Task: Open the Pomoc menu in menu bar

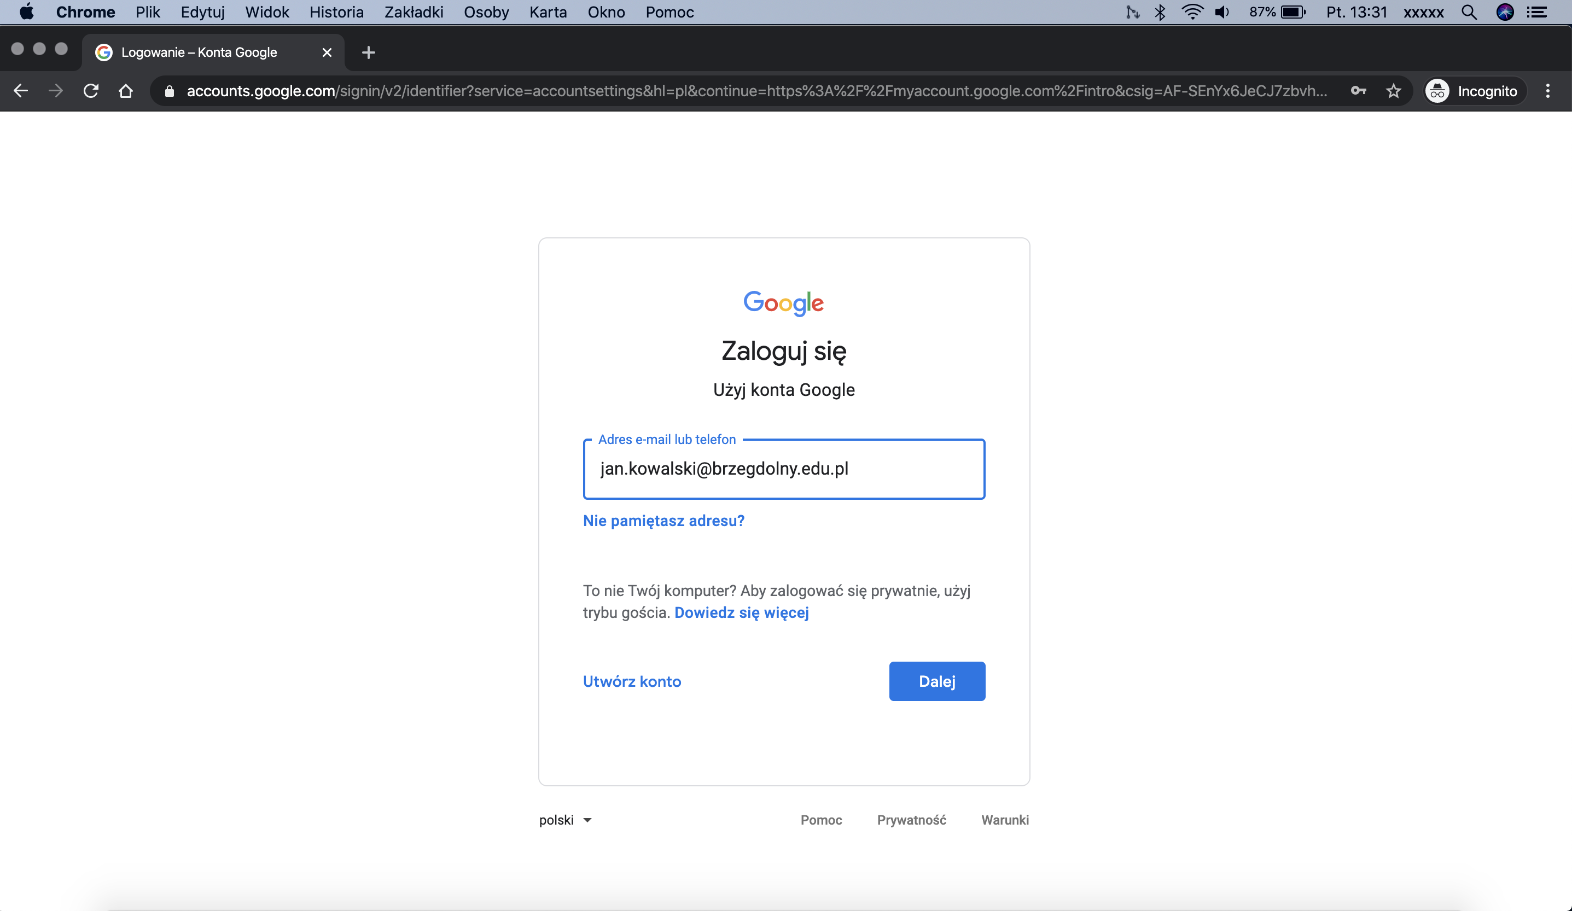Action: [x=669, y=12]
